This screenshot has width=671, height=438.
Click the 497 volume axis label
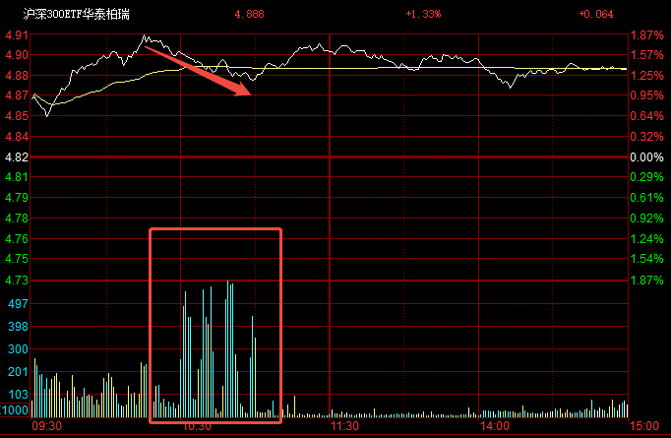[x=18, y=304]
